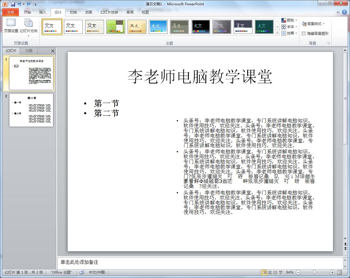This screenshot has width=350, height=278.
Task: Switch to the 大纲 (Outline) pane tab
Action: (x=28, y=50)
